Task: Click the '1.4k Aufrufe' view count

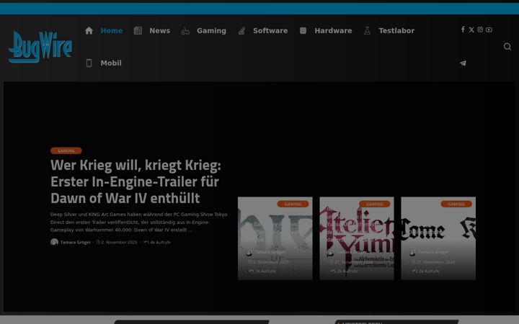Action: coord(157,243)
